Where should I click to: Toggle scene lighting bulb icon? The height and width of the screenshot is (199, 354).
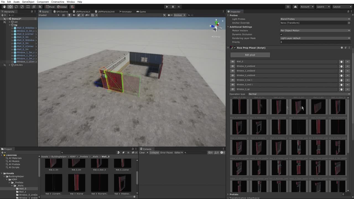(69, 15)
